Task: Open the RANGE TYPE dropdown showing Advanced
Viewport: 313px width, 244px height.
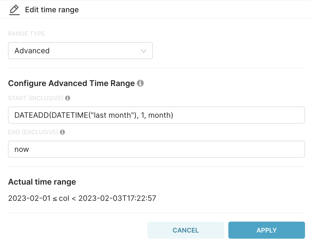Action: pos(80,51)
